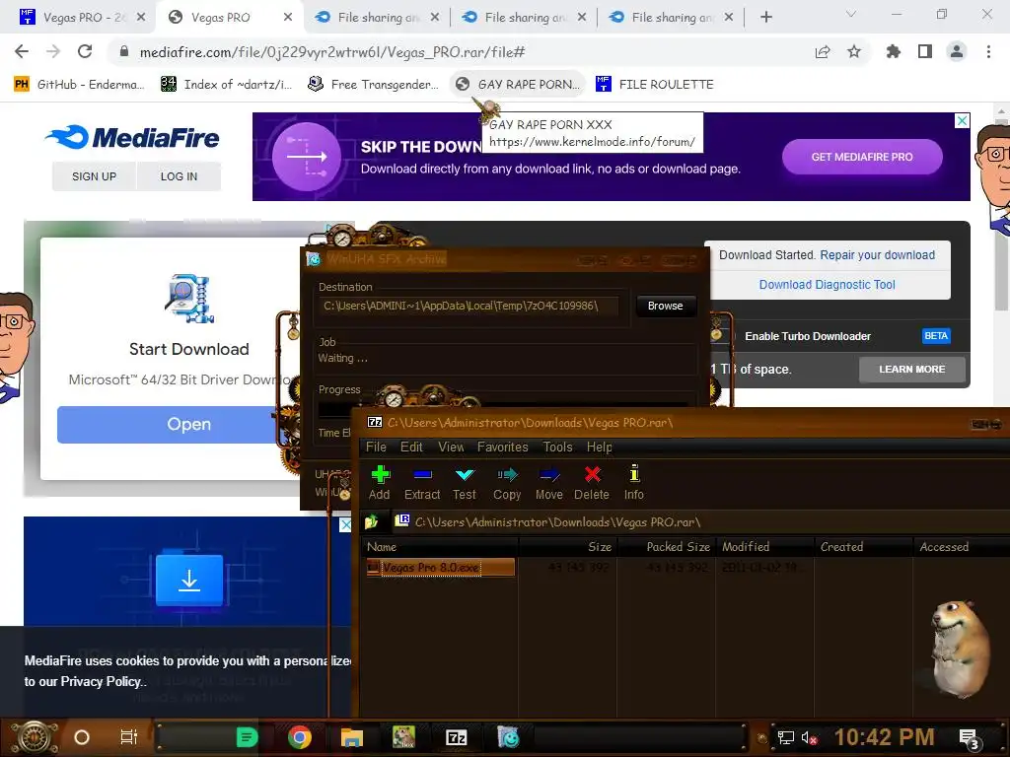Open the File menu in 7-Zip

click(x=376, y=447)
